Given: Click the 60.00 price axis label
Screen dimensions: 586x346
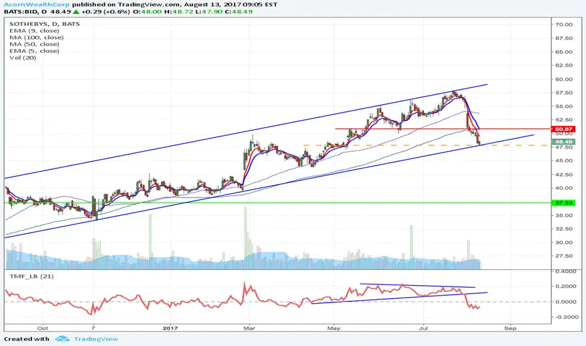Looking at the screenshot, I should pos(564,79).
